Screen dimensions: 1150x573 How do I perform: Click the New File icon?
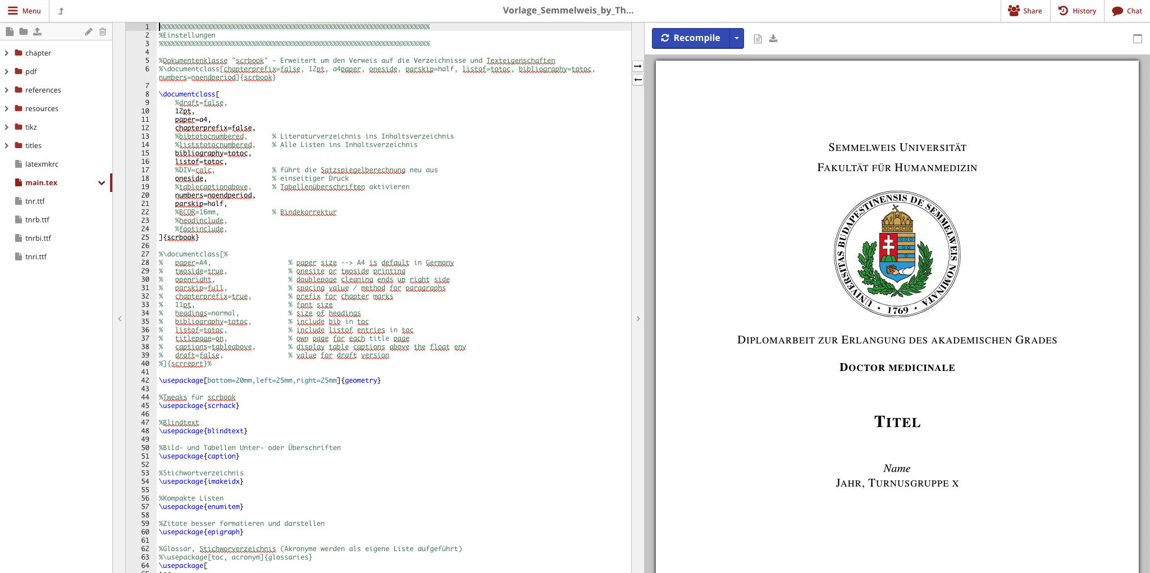pos(10,31)
